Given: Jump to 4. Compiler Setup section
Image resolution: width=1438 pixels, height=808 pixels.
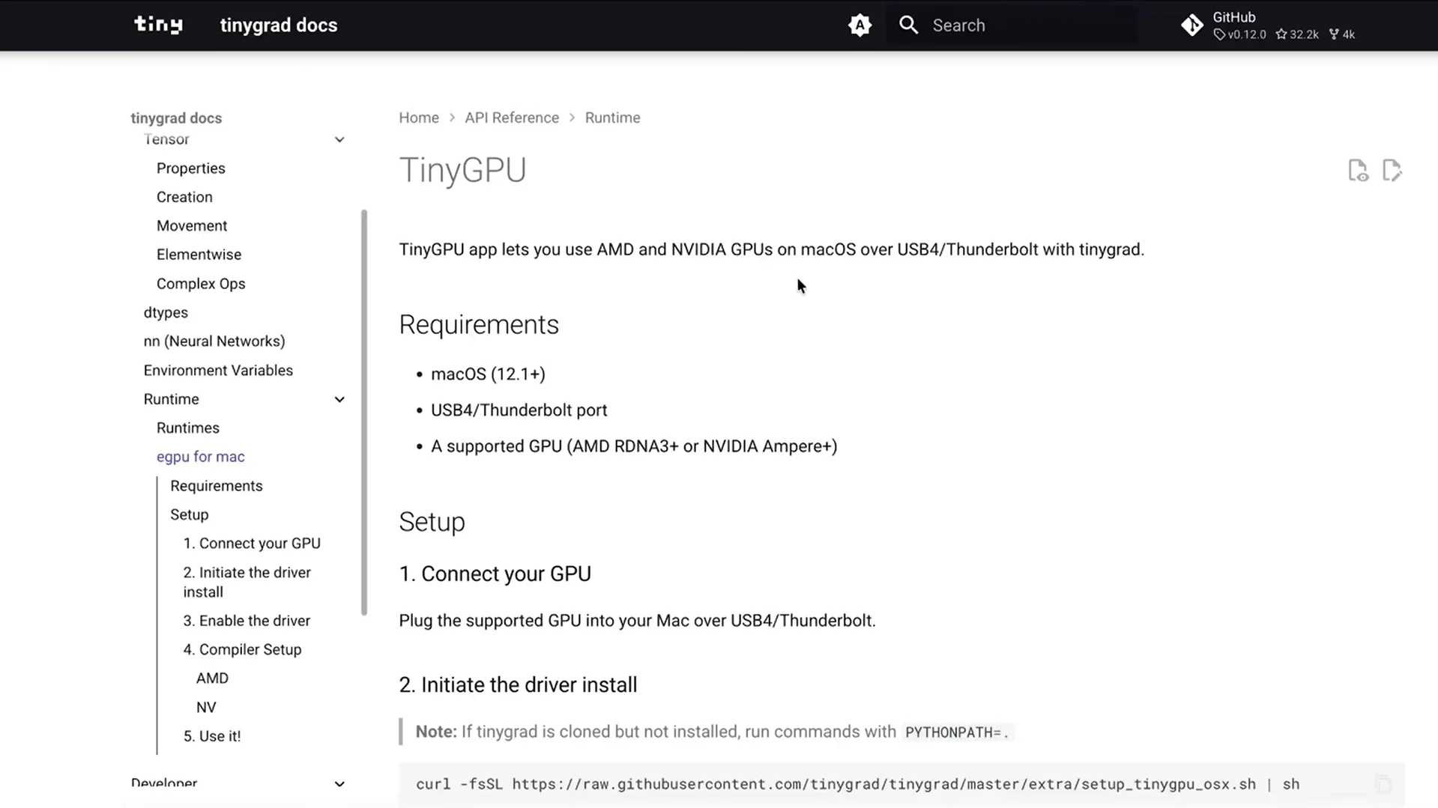Looking at the screenshot, I should (242, 650).
